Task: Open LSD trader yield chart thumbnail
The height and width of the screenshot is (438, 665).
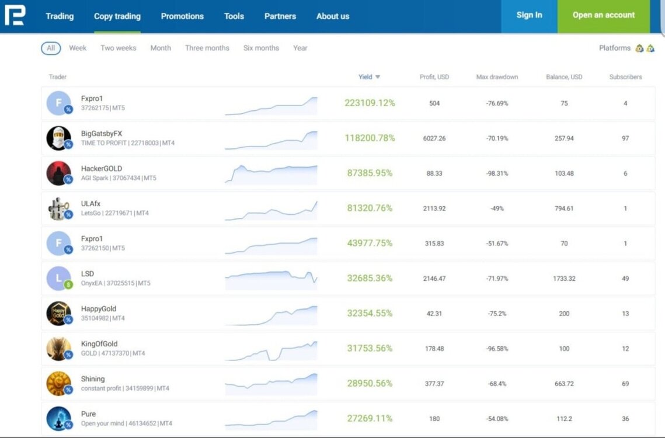Action: tap(271, 279)
